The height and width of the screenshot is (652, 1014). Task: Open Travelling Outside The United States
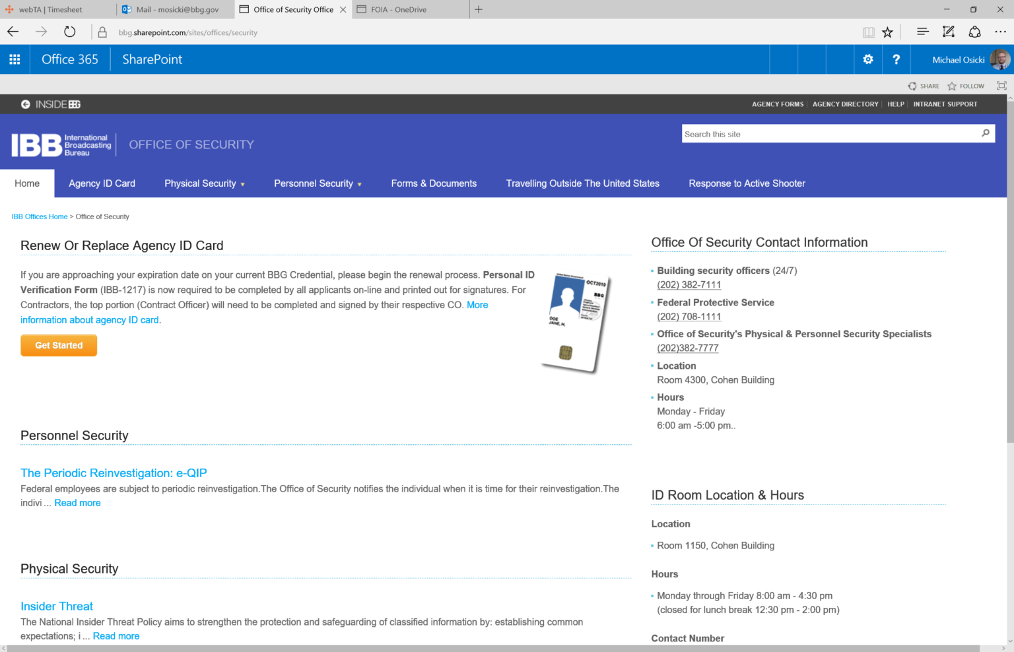(583, 183)
